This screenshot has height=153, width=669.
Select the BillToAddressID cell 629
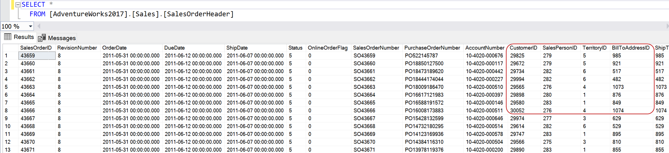(632, 118)
